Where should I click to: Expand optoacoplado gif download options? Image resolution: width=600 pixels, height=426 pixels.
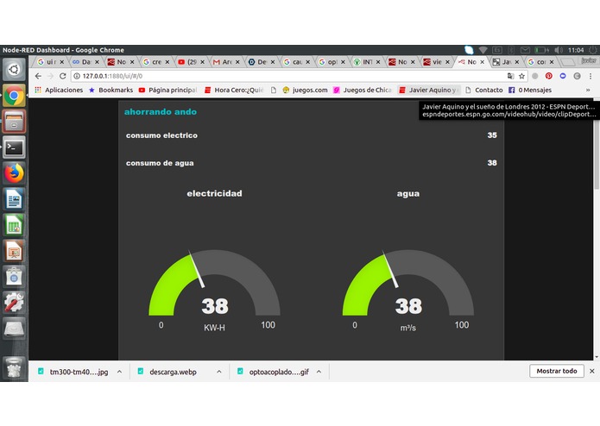pos(319,372)
